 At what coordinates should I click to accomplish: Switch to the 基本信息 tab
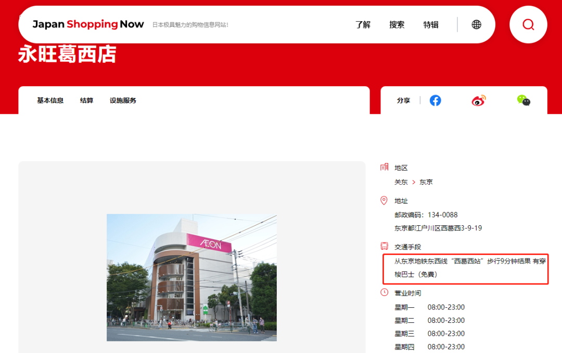(50, 101)
